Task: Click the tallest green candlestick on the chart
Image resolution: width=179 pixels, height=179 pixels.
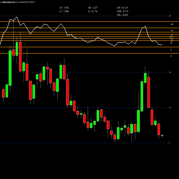Action: pyautogui.click(x=10, y=68)
